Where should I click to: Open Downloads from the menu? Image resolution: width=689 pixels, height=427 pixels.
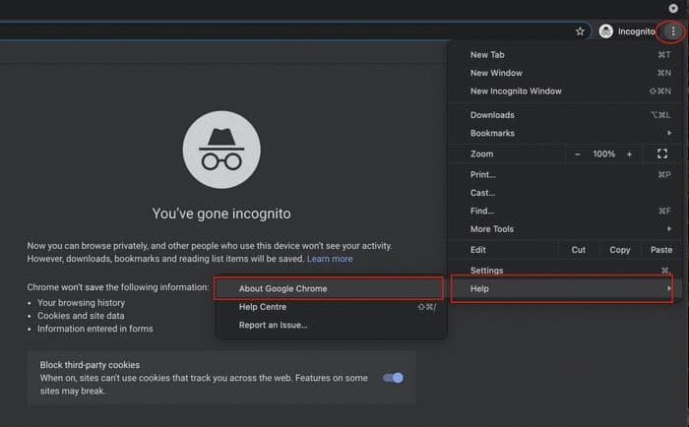click(x=566, y=115)
